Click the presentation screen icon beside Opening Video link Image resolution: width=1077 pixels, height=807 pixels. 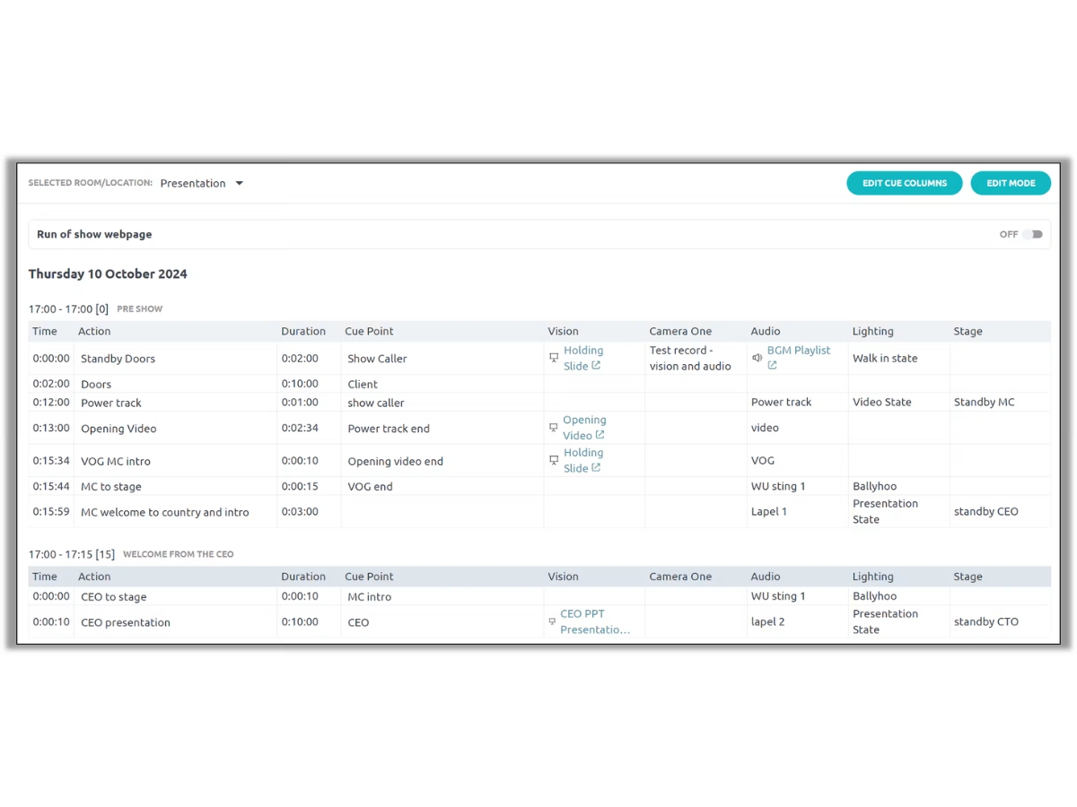554,428
